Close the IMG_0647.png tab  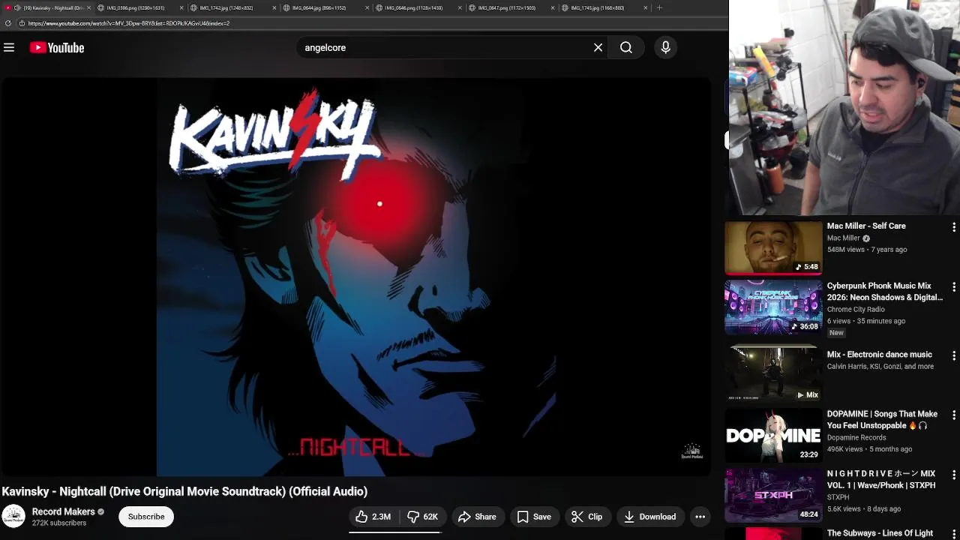553,7
